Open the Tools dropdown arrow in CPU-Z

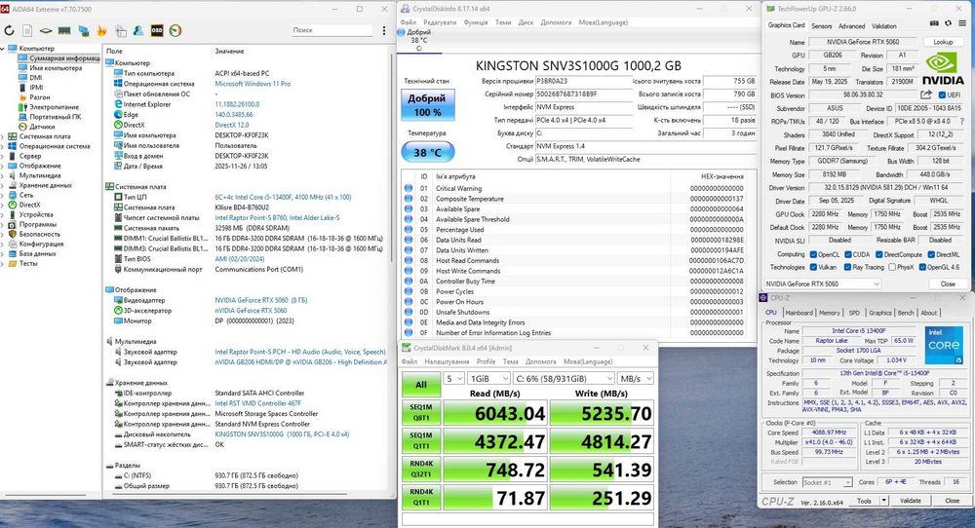(x=883, y=501)
